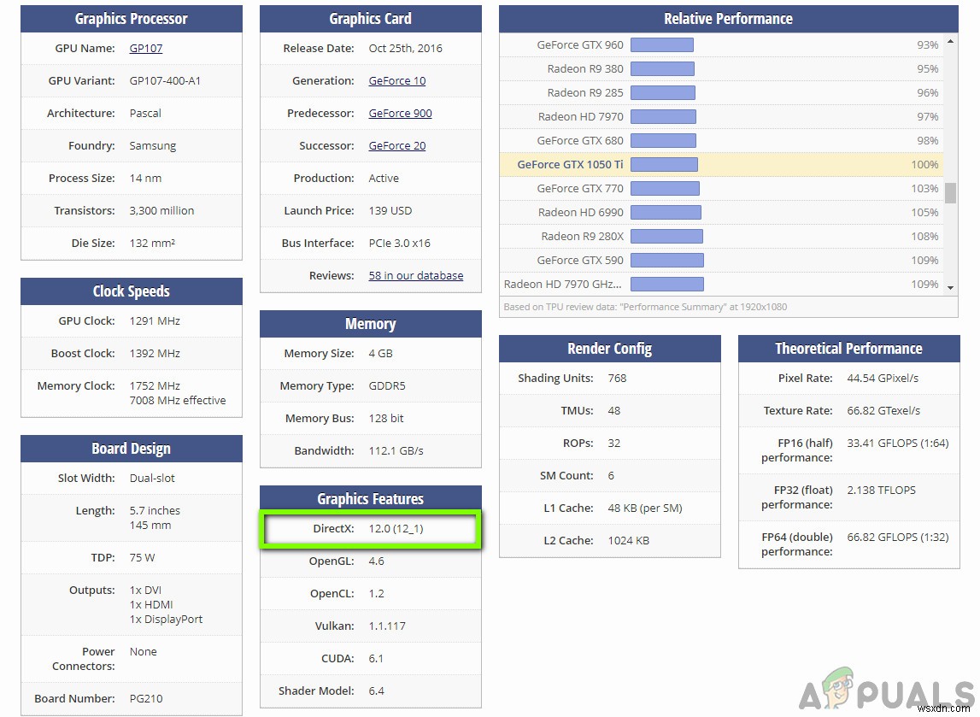Open the '58 in our database' reviews link

[x=415, y=276]
